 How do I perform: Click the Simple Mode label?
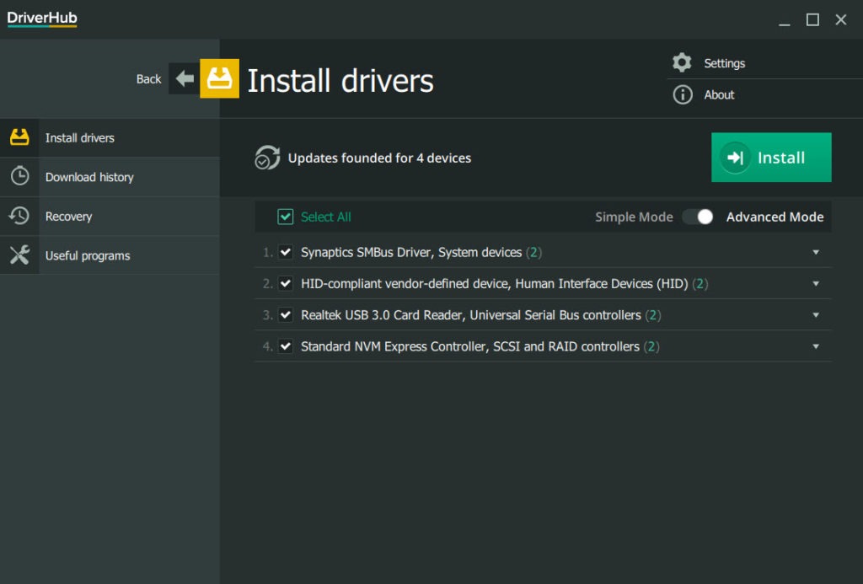pyautogui.click(x=634, y=217)
